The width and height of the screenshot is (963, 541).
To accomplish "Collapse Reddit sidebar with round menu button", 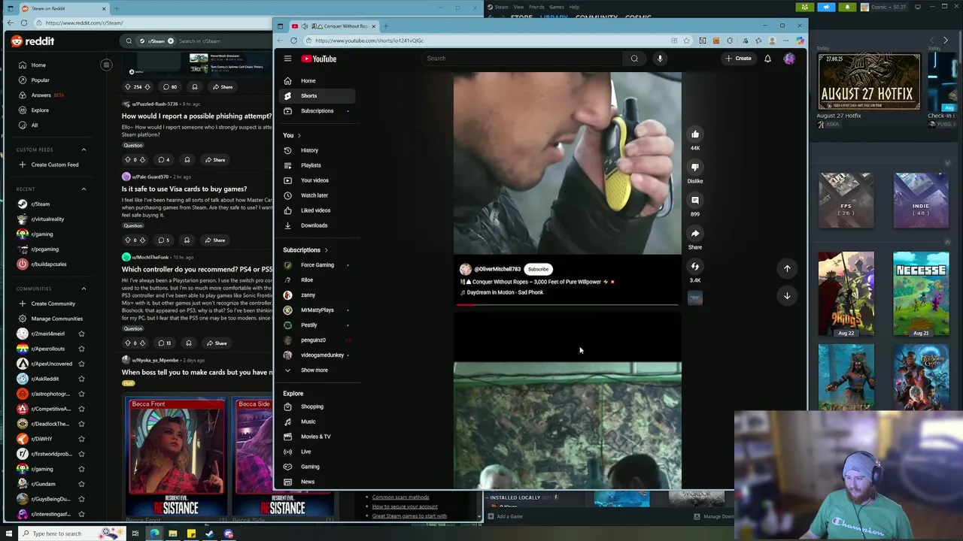I will [x=106, y=65].
